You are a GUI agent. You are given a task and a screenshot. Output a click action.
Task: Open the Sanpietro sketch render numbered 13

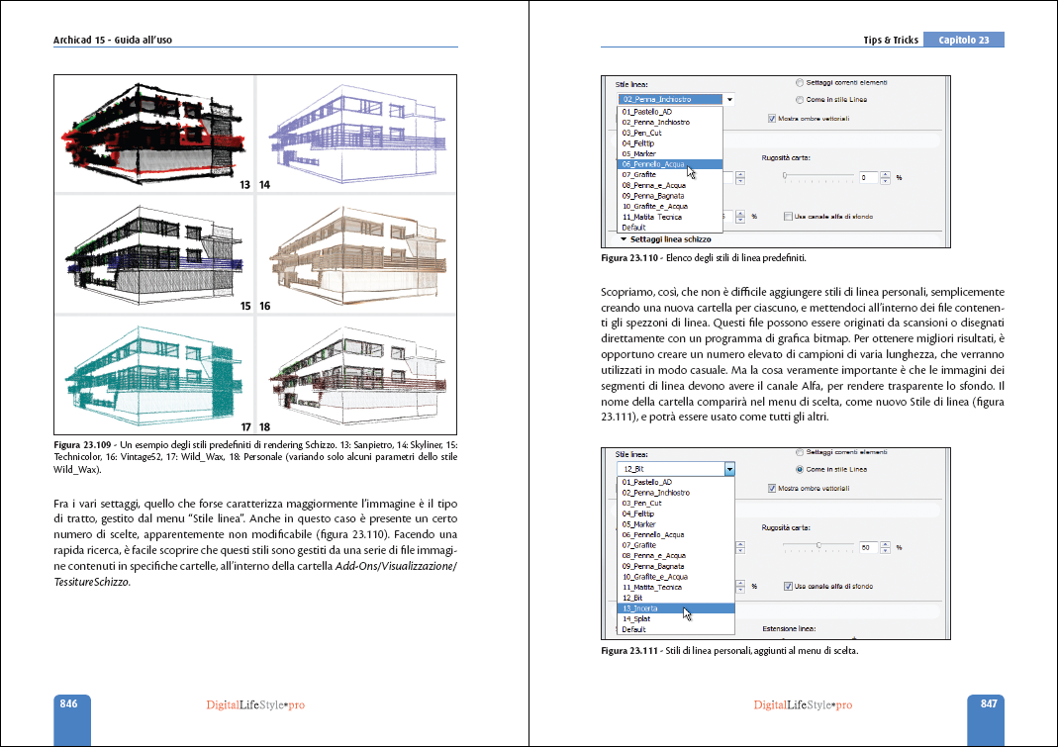pos(153,135)
